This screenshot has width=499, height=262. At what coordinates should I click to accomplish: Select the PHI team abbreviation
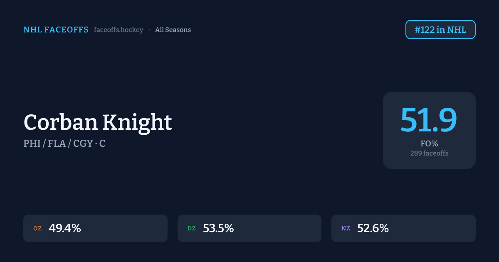(32, 143)
